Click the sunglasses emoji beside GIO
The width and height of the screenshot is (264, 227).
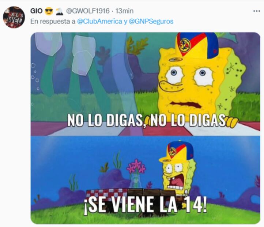(x=49, y=11)
